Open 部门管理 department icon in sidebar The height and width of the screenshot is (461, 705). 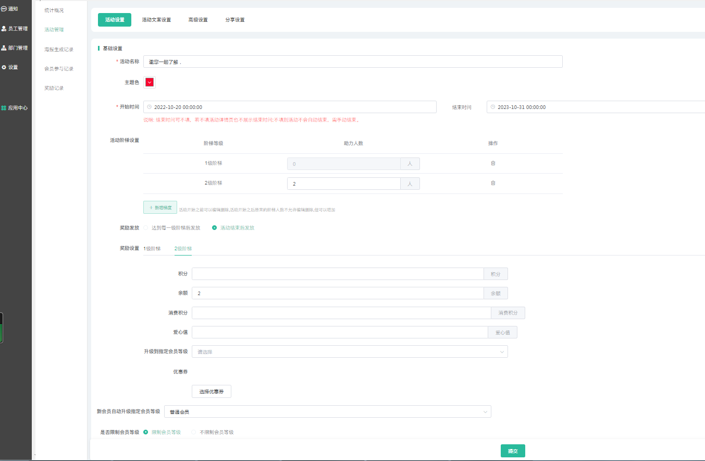point(4,48)
